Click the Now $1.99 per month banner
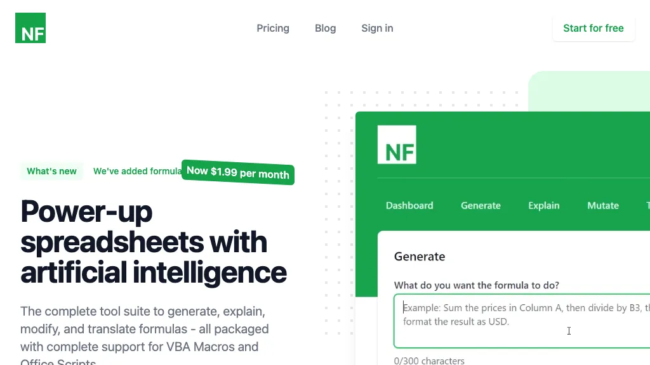Screen dimensions: 650x365 pos(237,173)
